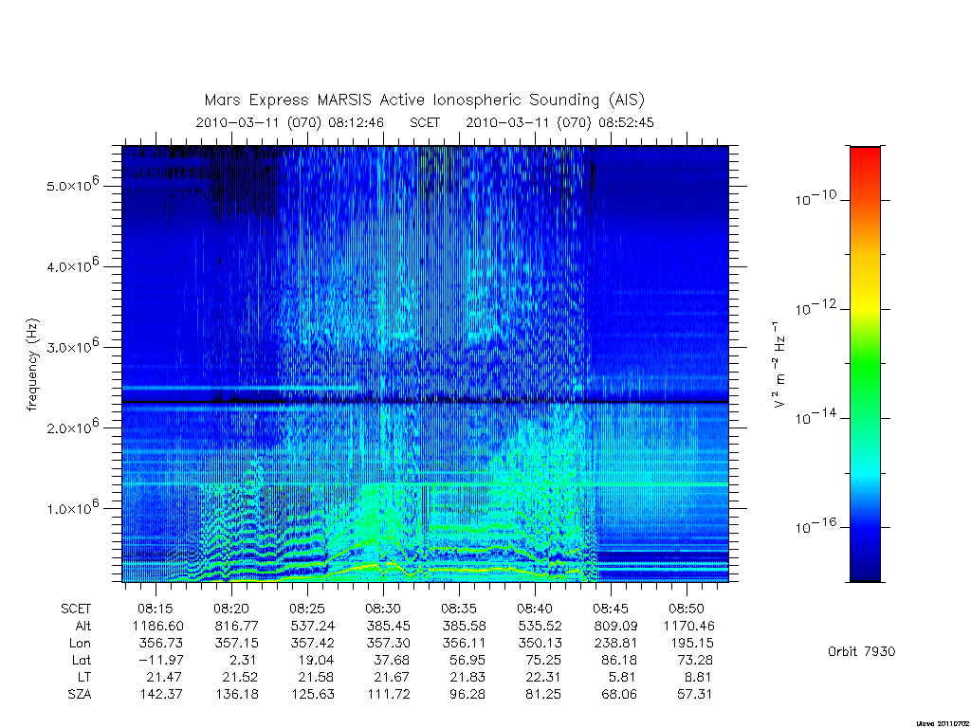Click colorbar tick label "10^-10"
971x728 pixels.
(x=815, y=198)
